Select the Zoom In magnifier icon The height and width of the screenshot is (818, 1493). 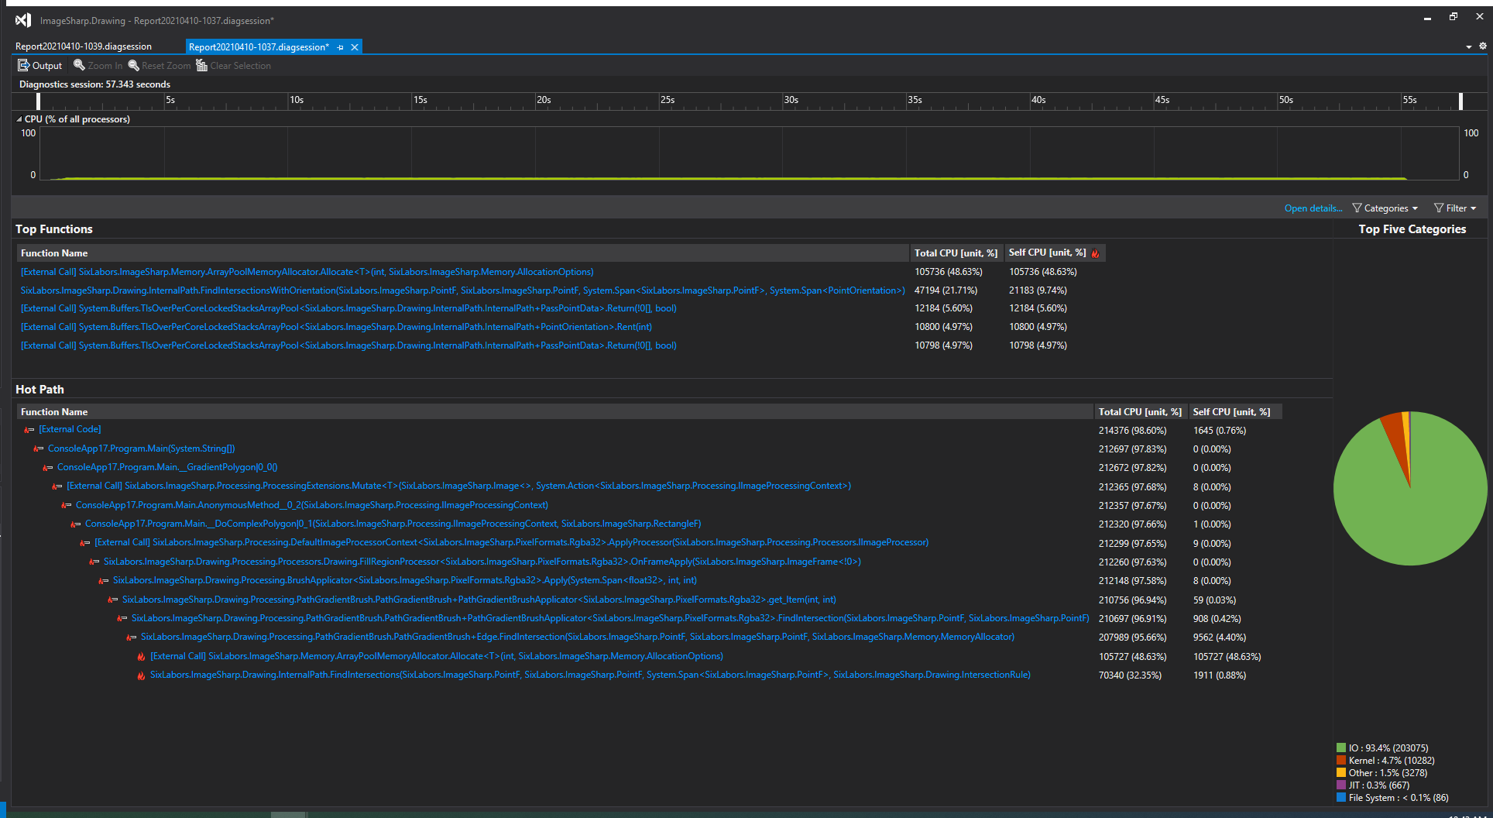pyautogui.click(x=81, y=65)
